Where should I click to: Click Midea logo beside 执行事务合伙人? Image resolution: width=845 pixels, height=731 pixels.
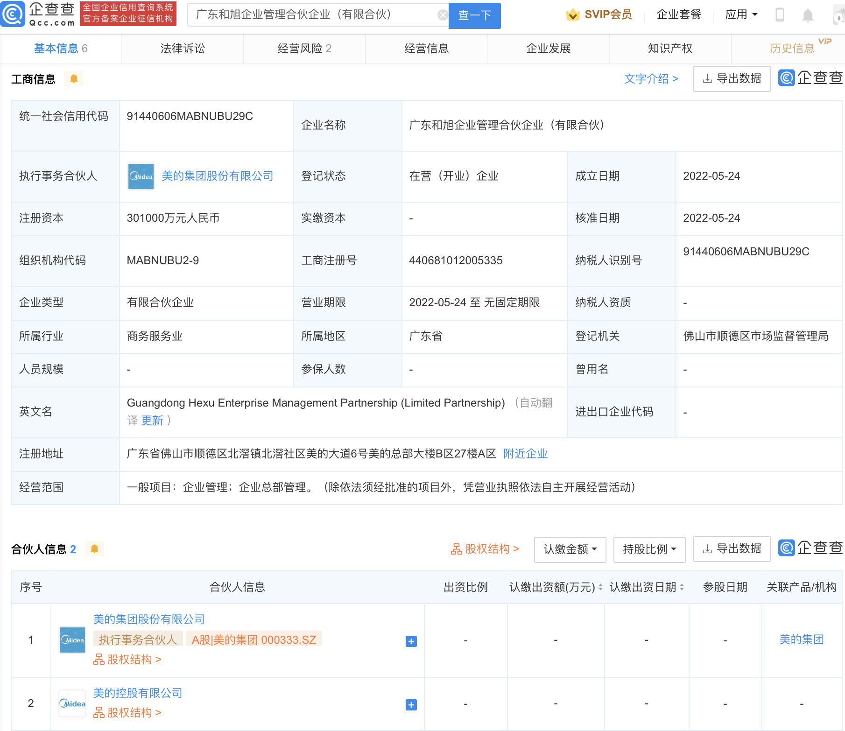point(141,176)
